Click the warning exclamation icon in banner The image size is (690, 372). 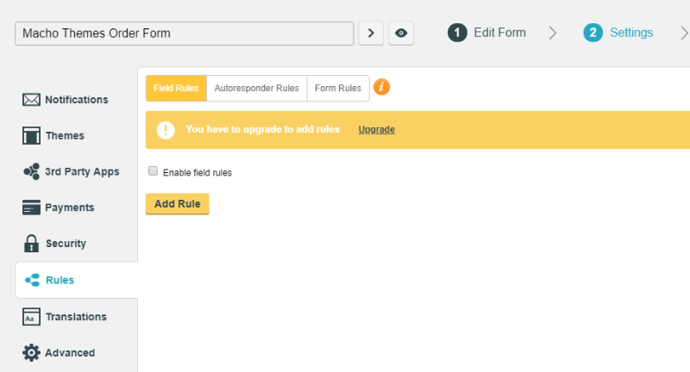click(166, 130)
